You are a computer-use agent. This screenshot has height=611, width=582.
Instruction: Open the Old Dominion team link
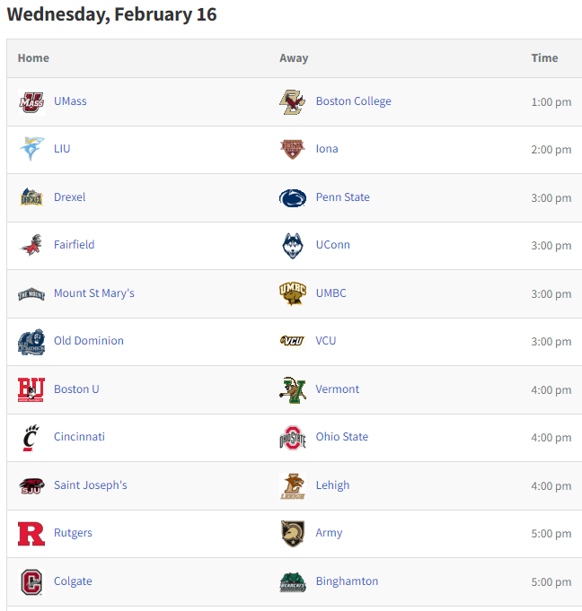tap(89, 340)
